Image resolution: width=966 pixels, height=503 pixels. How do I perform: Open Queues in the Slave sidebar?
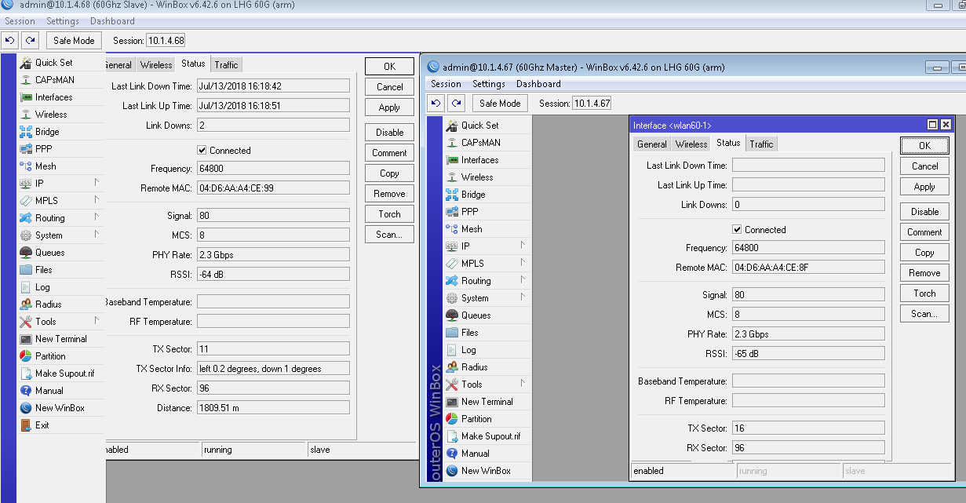point(49,253)
